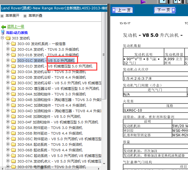The image size is (188, 170).
Task: Click the folder icon of 303-04D 加油和控件
Action: pyautogui.click(x=13, y=111)
